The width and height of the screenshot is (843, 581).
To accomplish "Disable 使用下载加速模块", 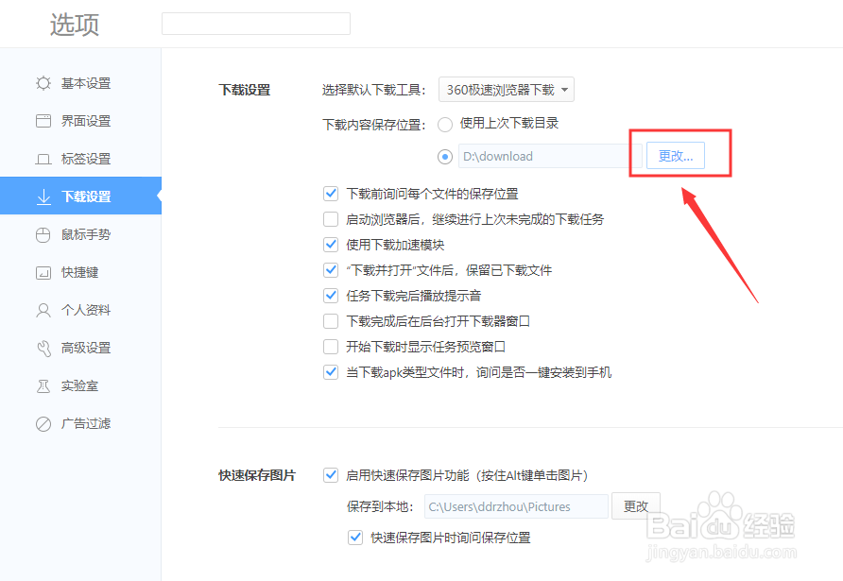I will pos(331,245).
